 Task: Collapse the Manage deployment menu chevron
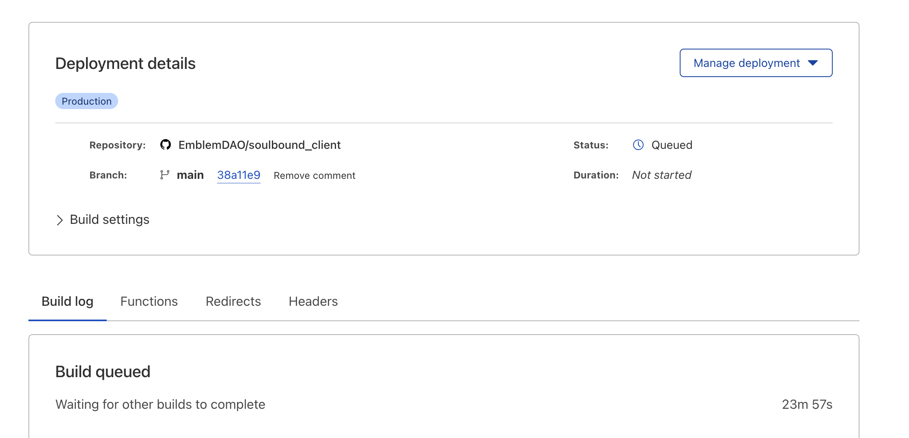(x=813, y=63)
